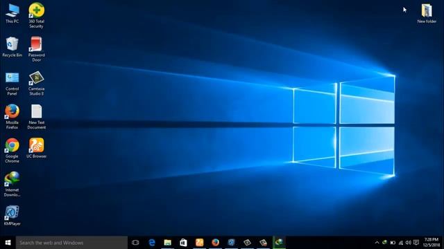Viewport: 444px width, 249px height.
Task: Open battery status tray icon
Action: (393, 243)
